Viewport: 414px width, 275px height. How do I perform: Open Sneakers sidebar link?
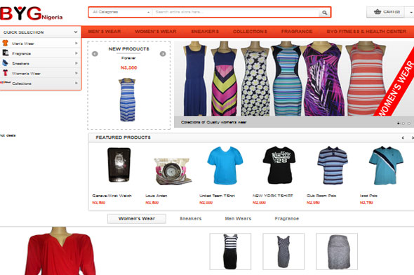(20, 64)
